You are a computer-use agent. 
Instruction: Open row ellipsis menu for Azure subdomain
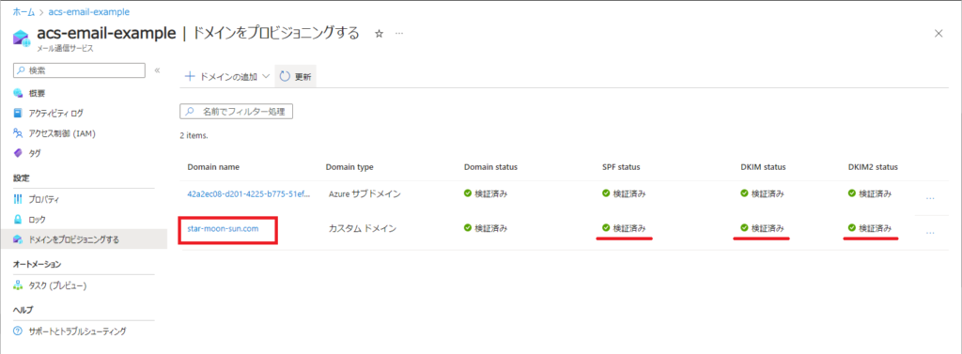(930, 198)
